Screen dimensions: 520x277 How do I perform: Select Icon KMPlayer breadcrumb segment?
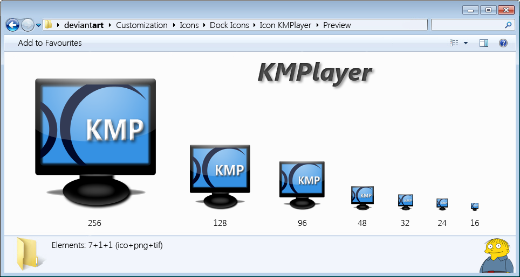point(285,25)
